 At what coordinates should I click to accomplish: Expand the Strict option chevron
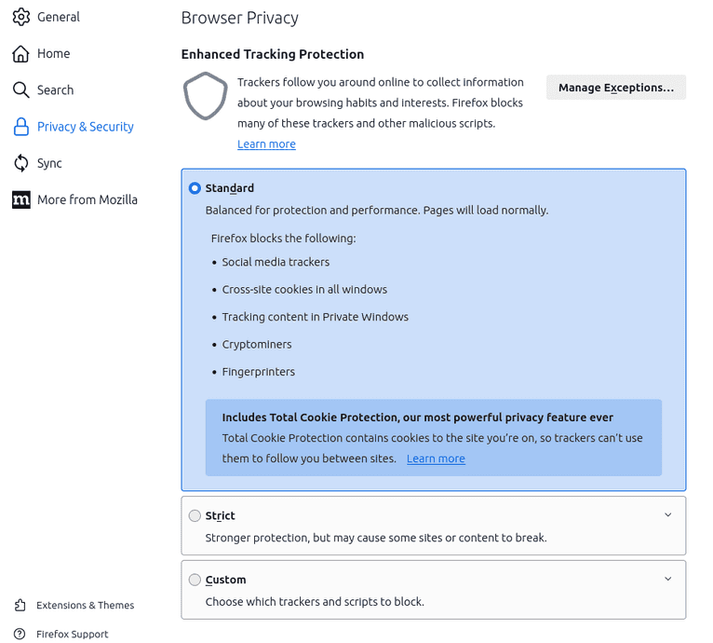(667, 515)
